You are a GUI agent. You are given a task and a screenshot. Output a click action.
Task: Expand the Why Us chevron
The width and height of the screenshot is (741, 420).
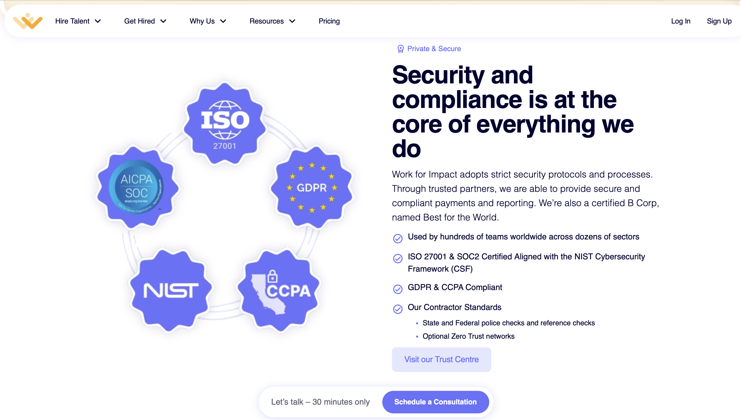coord(223,21)
